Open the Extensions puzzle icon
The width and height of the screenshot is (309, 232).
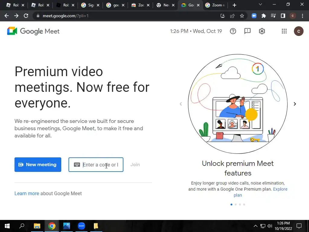tap(264, 16)
